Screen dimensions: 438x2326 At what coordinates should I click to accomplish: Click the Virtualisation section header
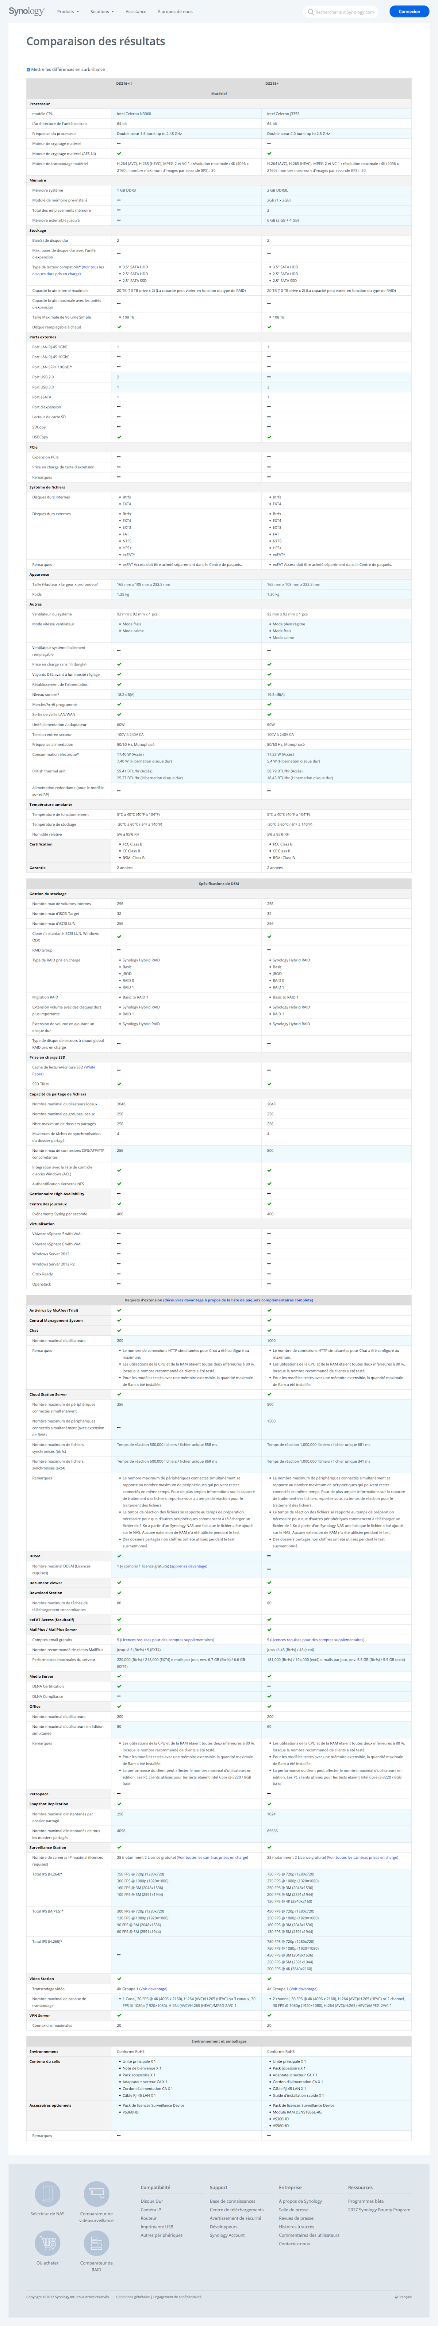(219, 1224)
